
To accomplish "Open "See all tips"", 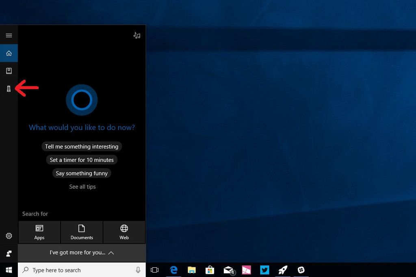I will point(82,187).
